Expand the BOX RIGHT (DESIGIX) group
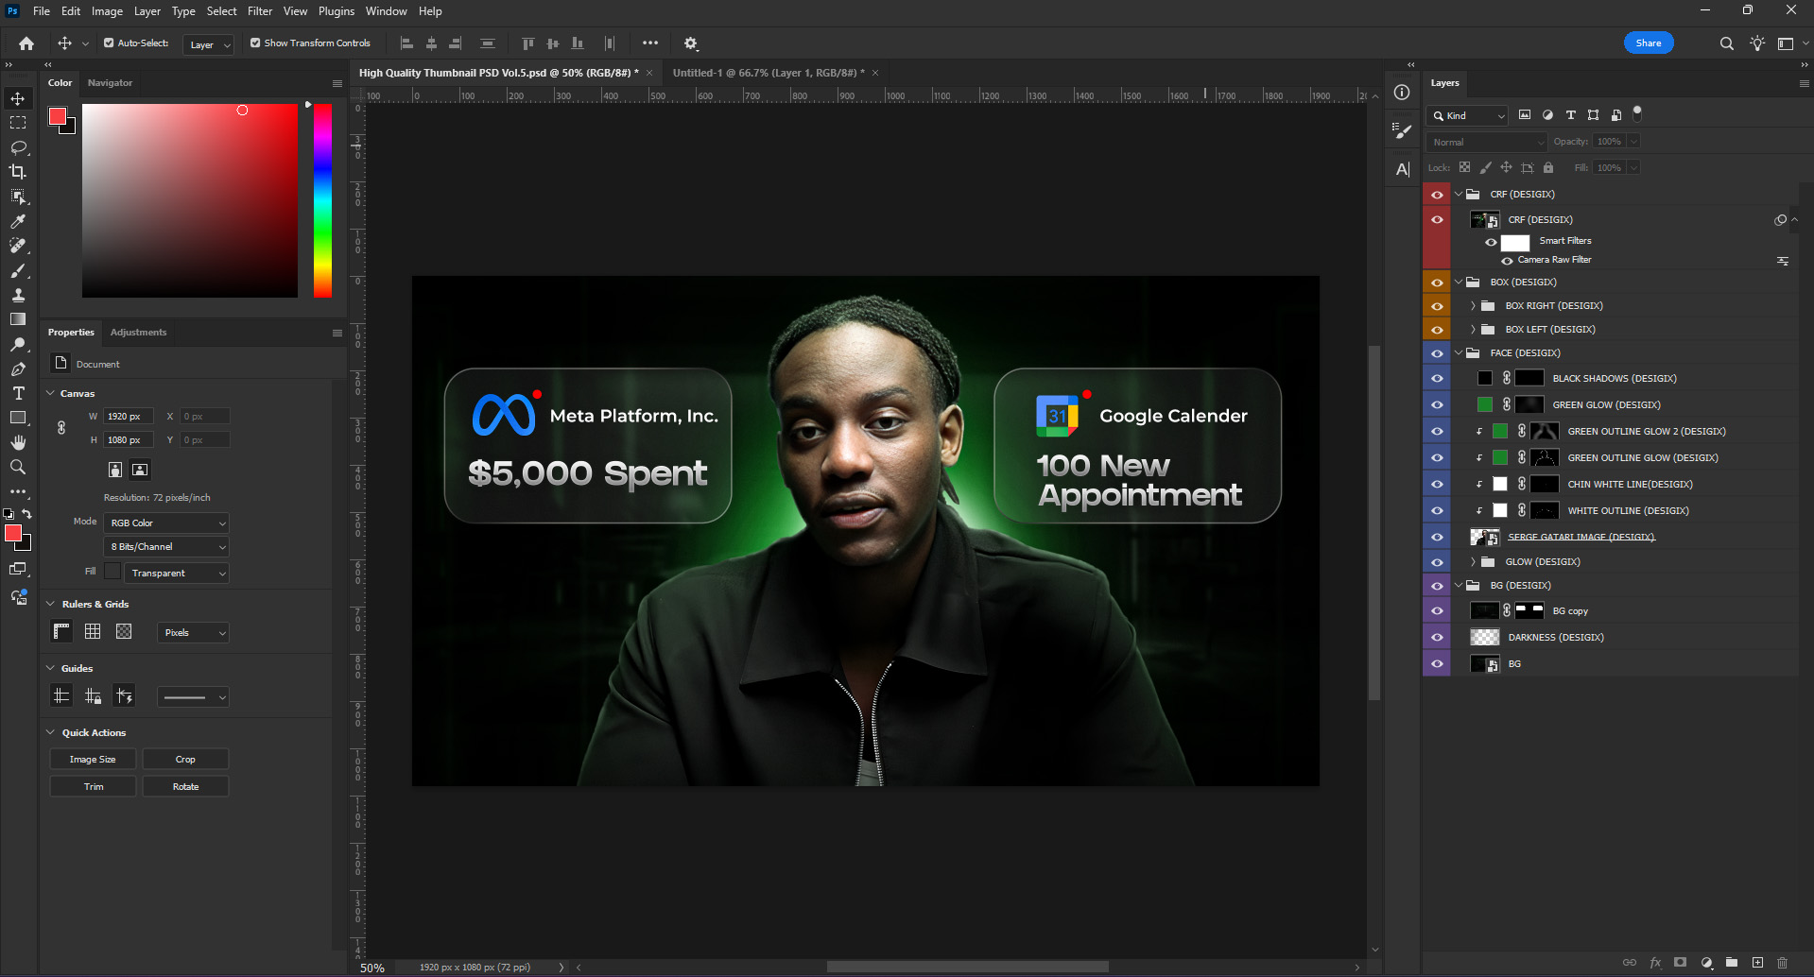The height and width of the screenshot is (977, 1814). [1473, 306]
